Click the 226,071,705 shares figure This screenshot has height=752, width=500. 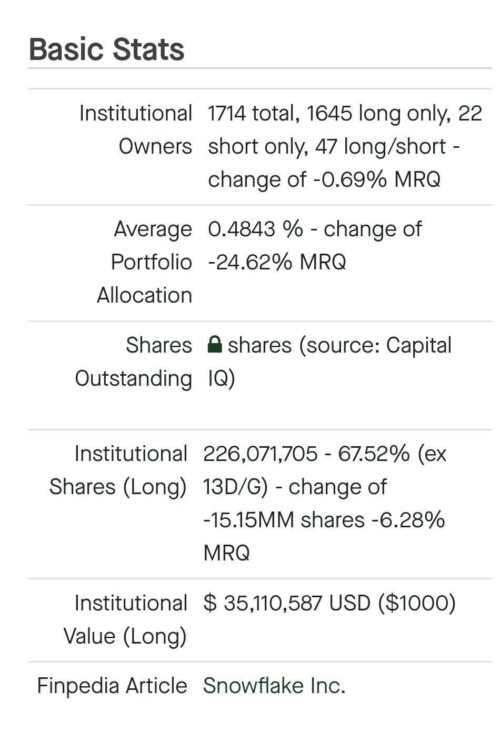pos(261,454)
